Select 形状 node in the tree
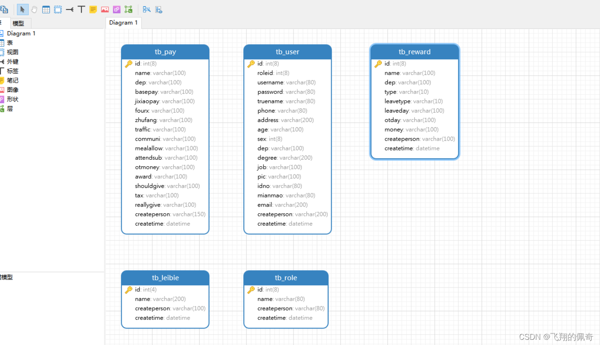600x345 pixels. (x=13, y=99)
